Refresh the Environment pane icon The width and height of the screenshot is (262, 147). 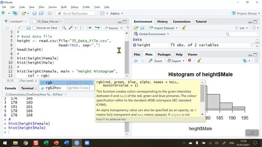click(254, 28)
